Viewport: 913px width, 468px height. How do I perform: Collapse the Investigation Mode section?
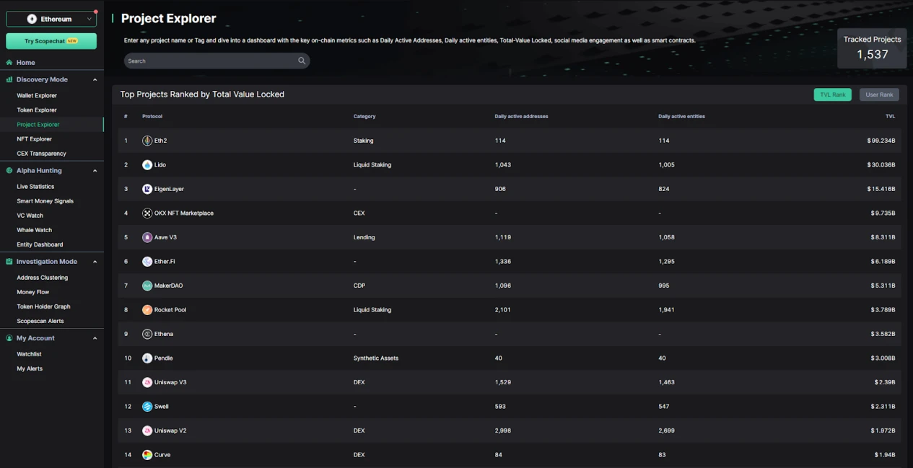95,262
